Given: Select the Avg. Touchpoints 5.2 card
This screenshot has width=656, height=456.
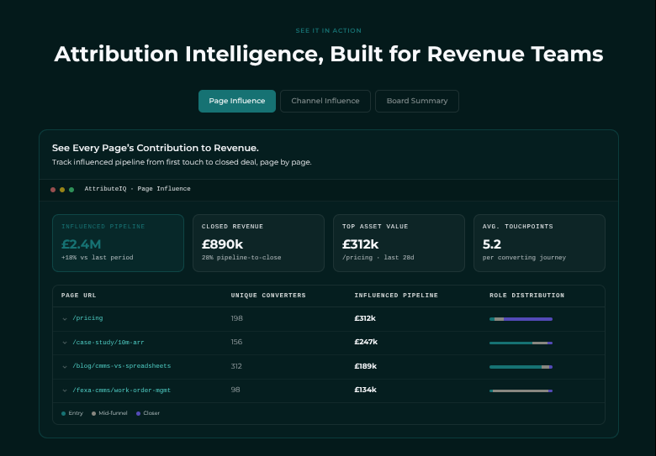Looking at the screenshot, I should point(539,243).
